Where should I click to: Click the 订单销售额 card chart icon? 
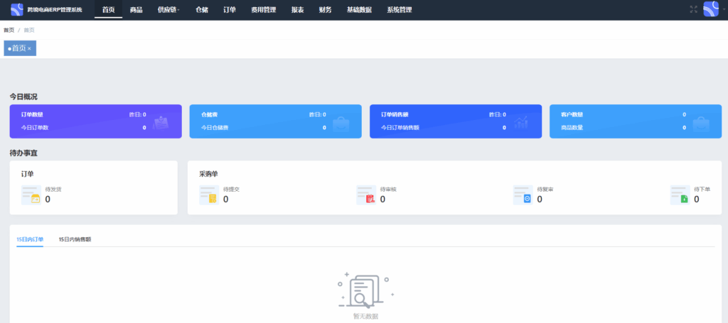click(x=521, y=122)
